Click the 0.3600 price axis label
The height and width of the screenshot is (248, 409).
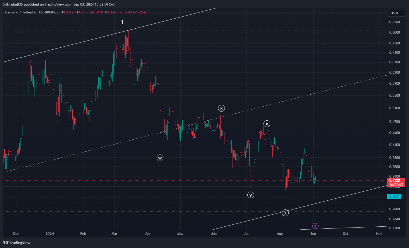point(395,167)
